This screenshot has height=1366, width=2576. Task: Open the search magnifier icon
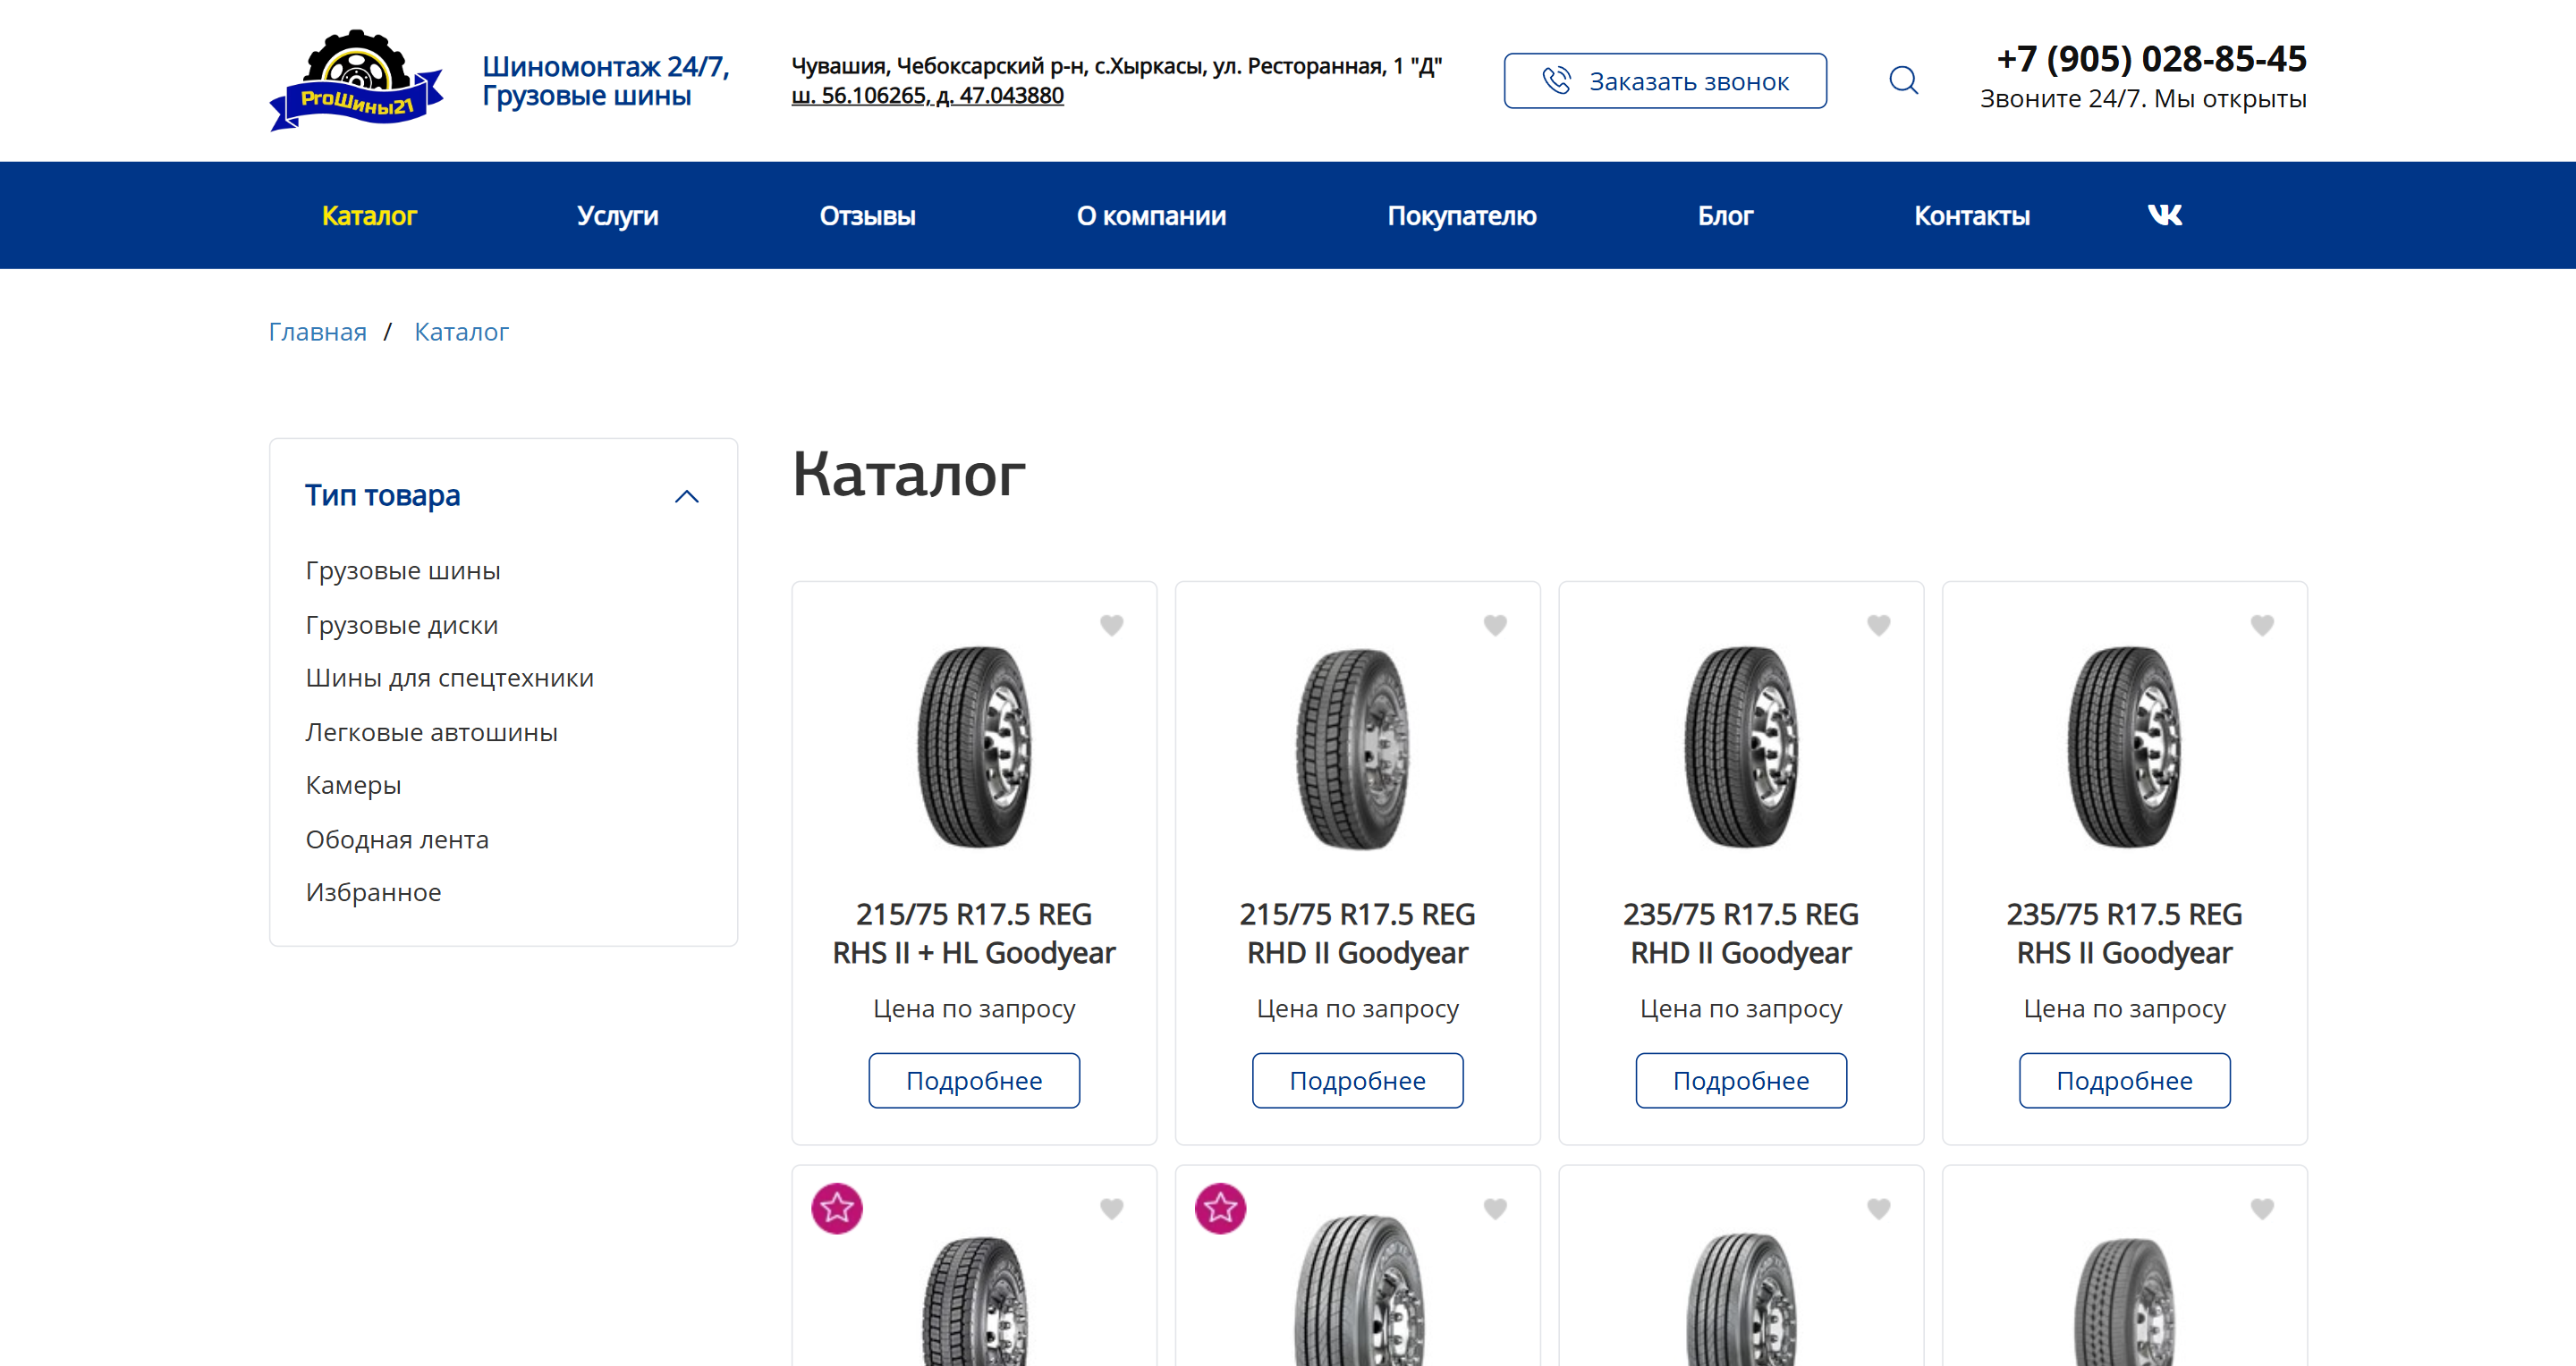[x=1903, y=80]
